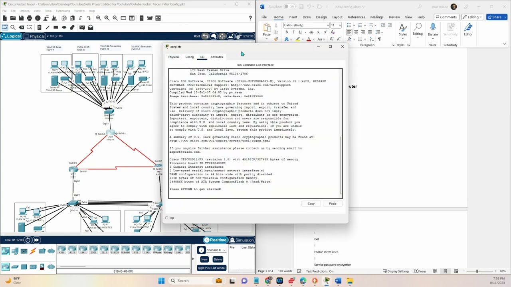Image resolution: width=511 pixels, height=287 pixels.
Task: Click New scenario button
Action: pyautogui.click(x=204, y=259)
